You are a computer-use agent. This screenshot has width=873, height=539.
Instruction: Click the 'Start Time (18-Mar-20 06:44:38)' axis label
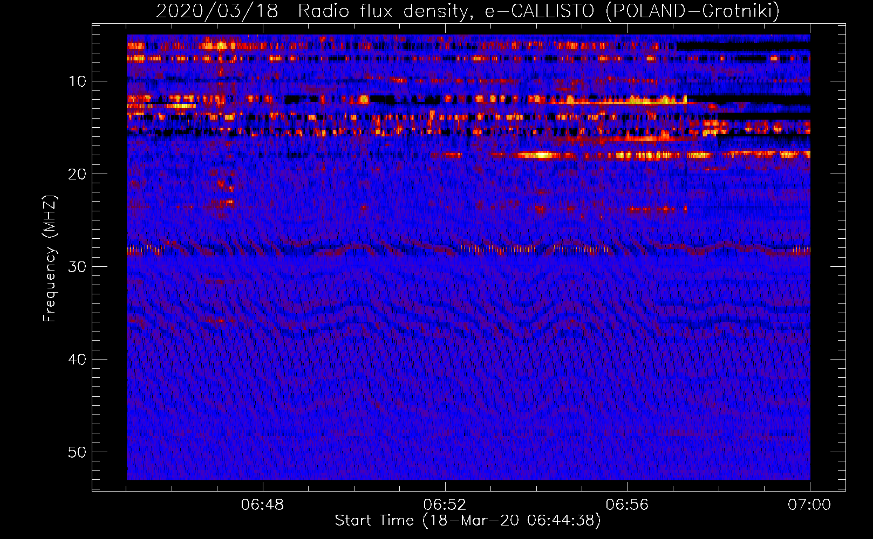point(468,521)
